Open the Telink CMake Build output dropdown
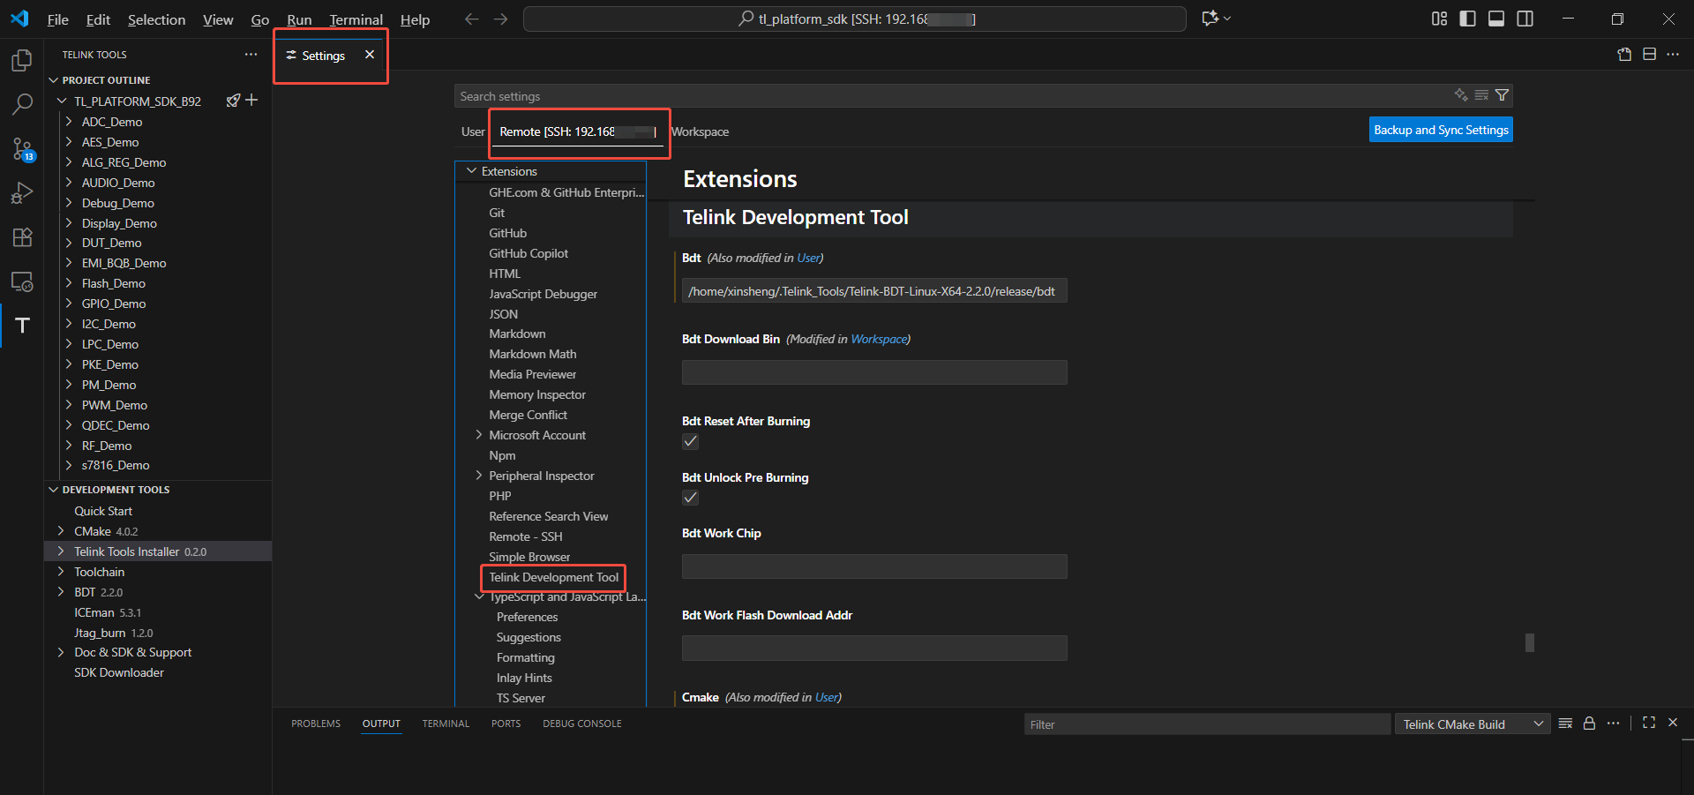The width and height of the screenshot is (1694, 795). (x=1471, y=724)
